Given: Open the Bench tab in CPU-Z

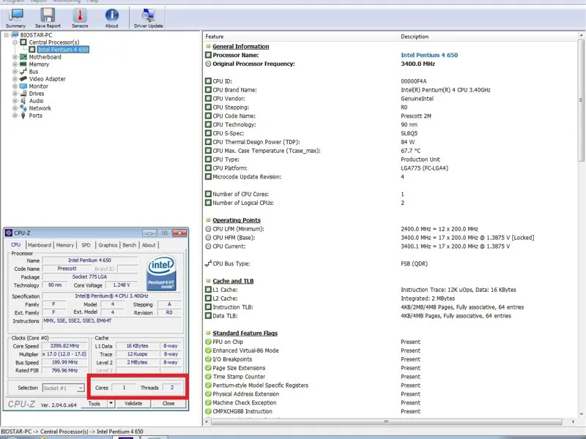Looking at the screenshot, I should (129, 245).
